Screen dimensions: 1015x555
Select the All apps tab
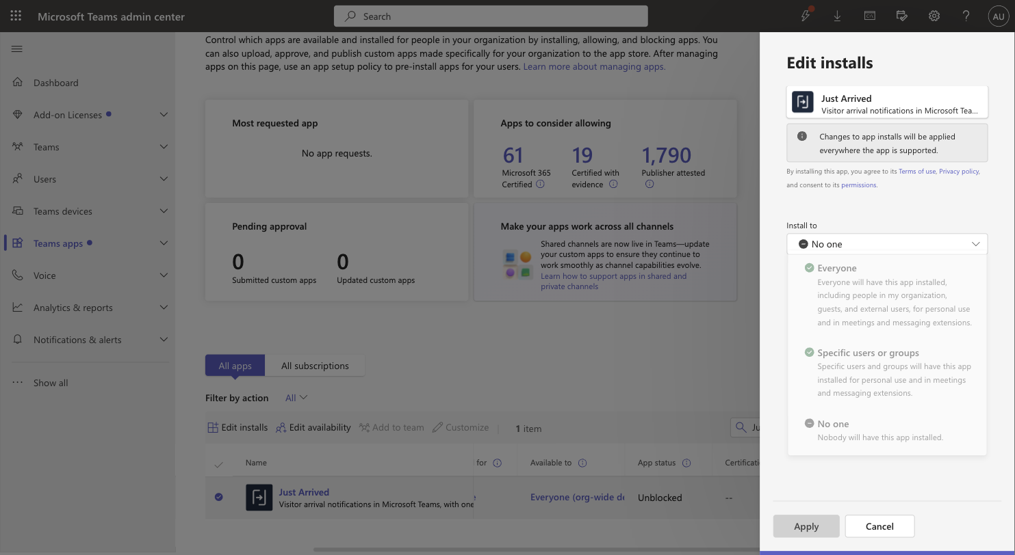coord(235,366)
